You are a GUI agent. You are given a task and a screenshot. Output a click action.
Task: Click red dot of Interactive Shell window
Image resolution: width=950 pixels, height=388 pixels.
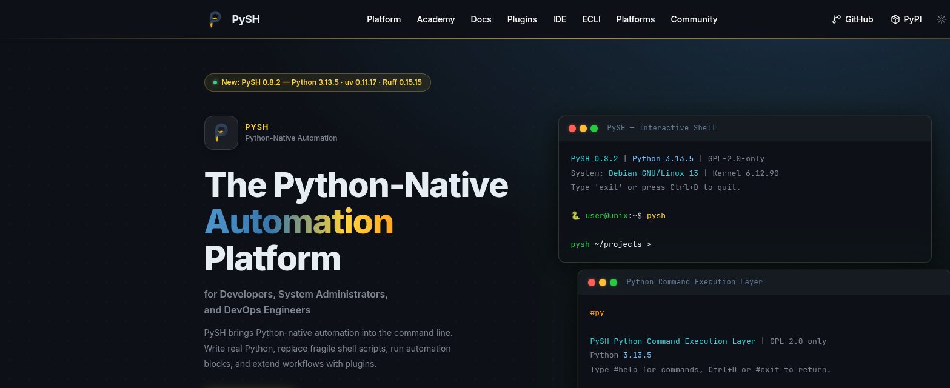pos(572,129)
